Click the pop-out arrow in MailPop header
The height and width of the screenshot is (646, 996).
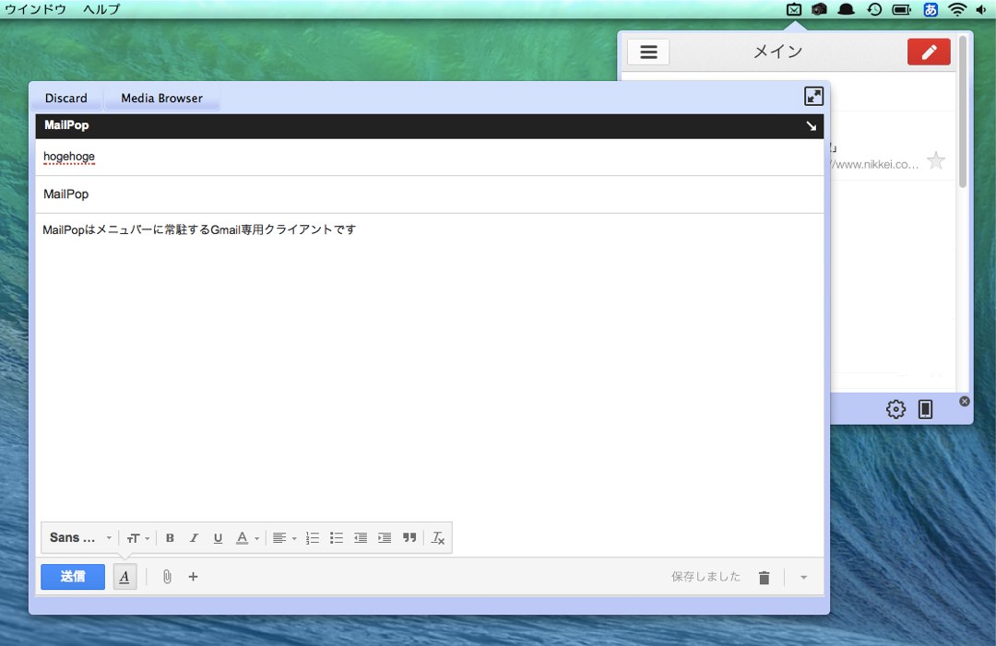(812, 125)
